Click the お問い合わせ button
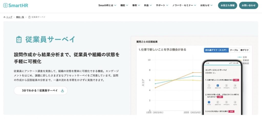Screen dimensions: 262x119 [x=248, y=5]
